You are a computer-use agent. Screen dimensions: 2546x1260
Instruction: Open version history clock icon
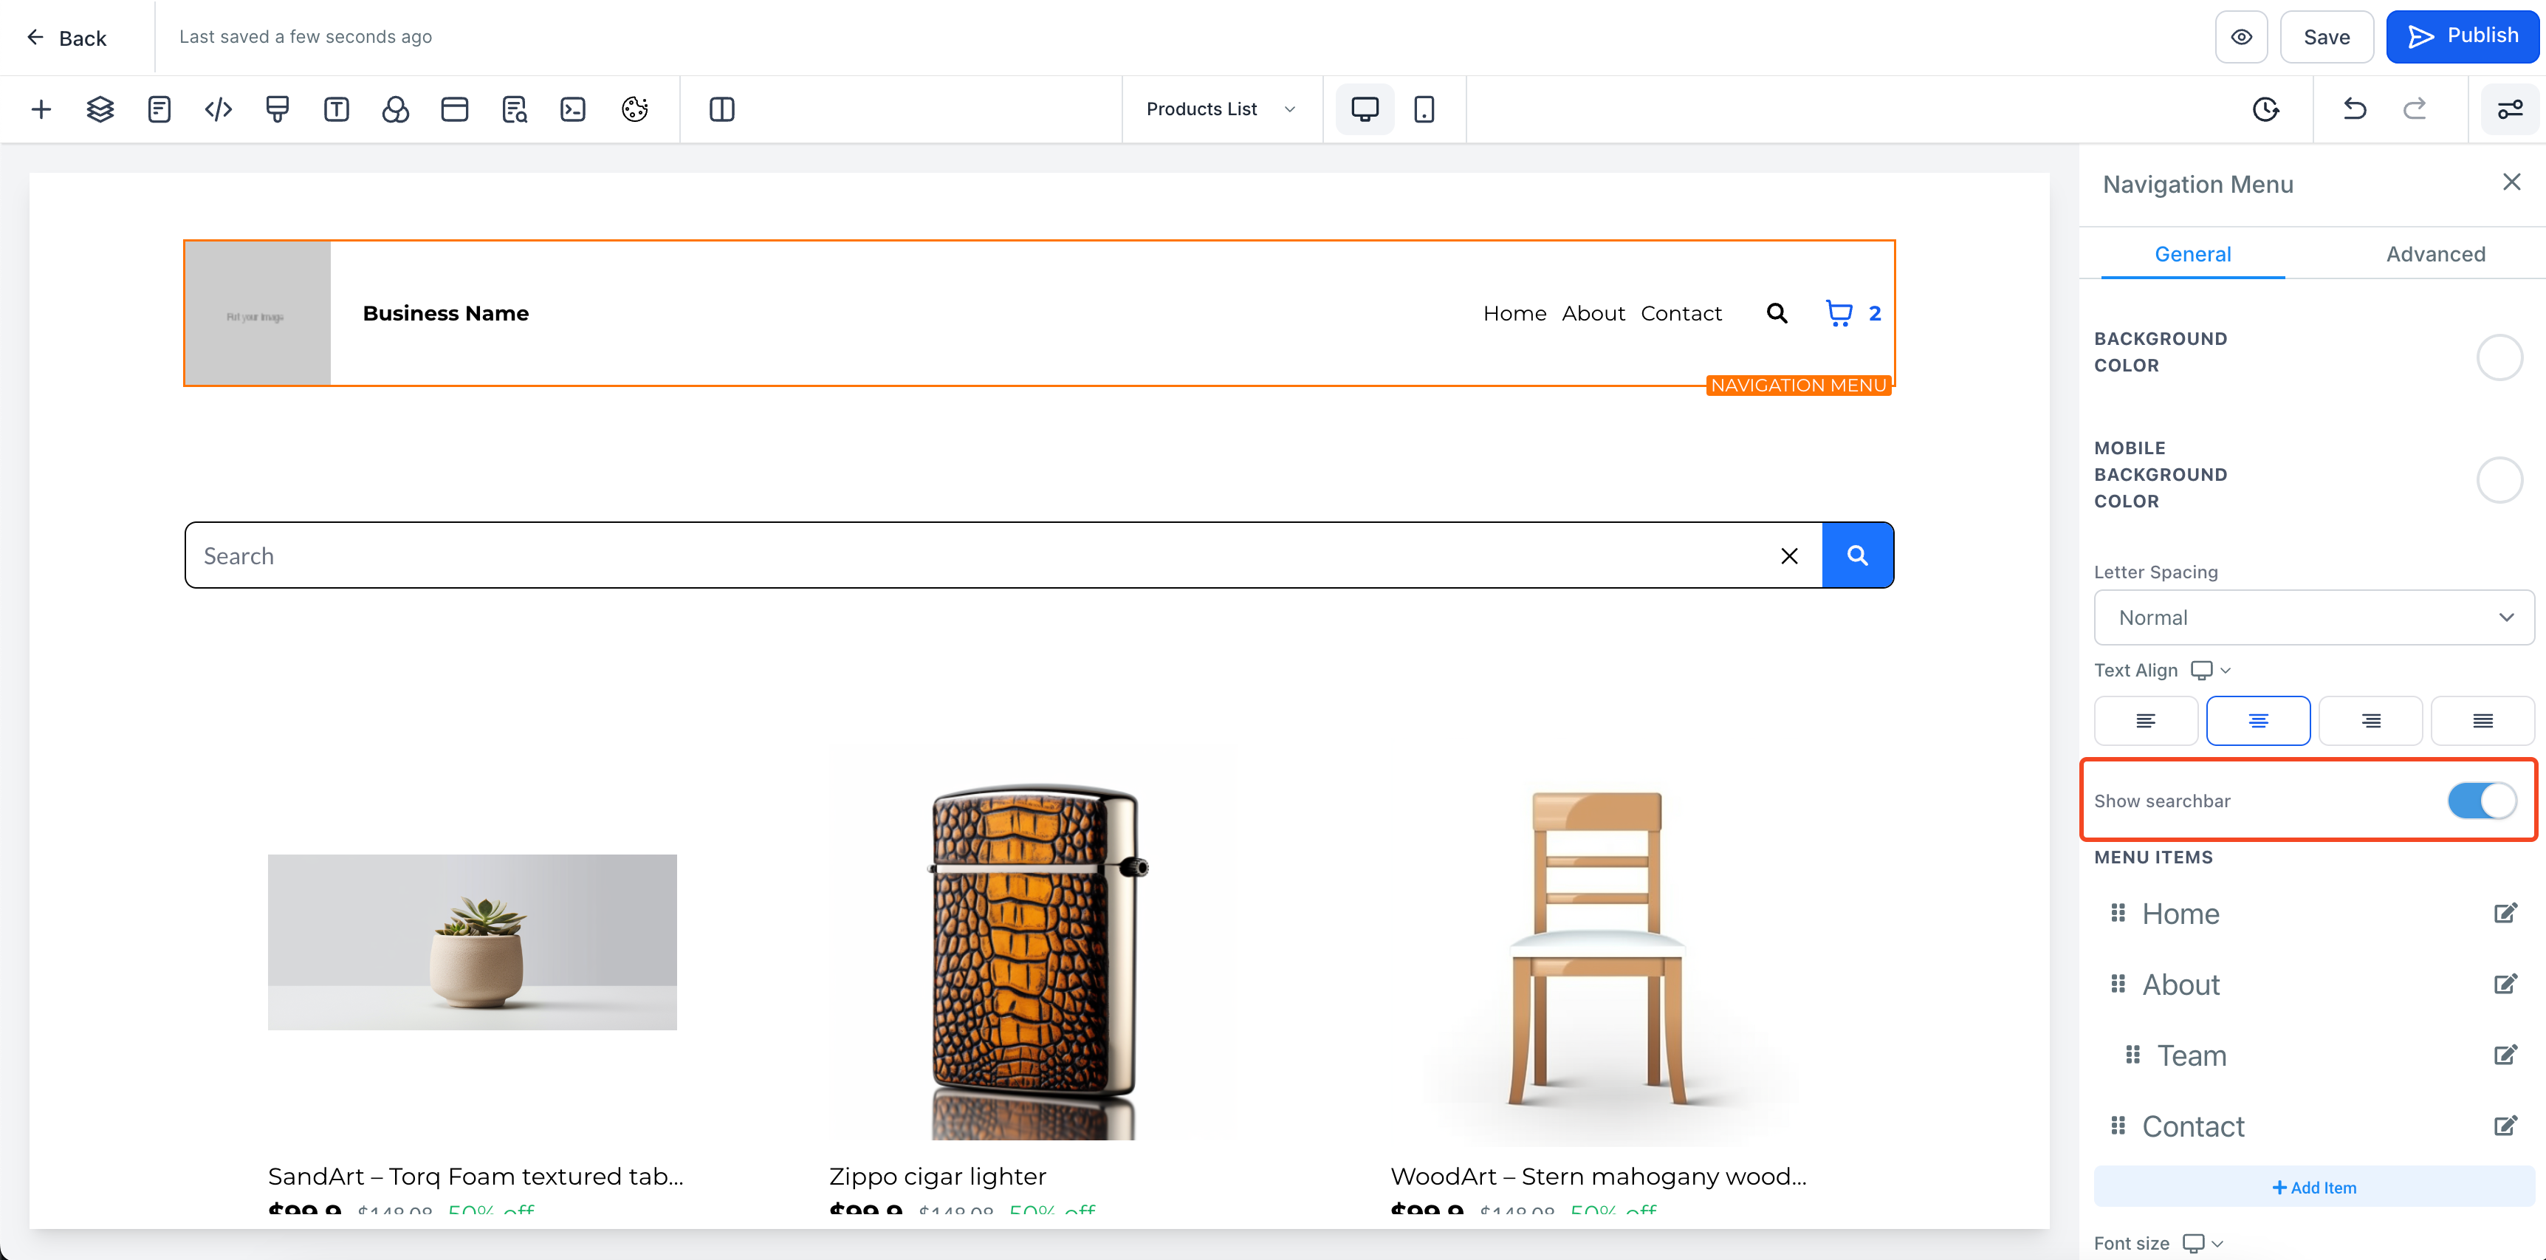click(2265, 109)
